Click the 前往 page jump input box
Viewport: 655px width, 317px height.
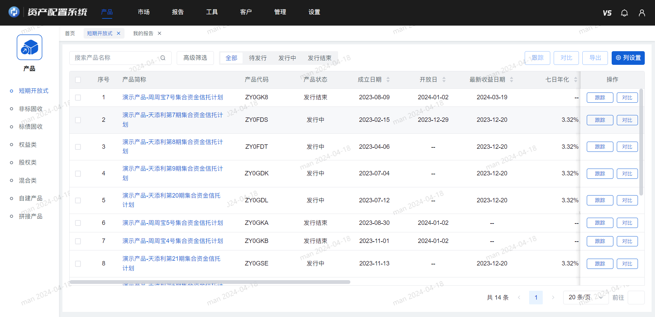pyautogui.click(x=636, y=298)
